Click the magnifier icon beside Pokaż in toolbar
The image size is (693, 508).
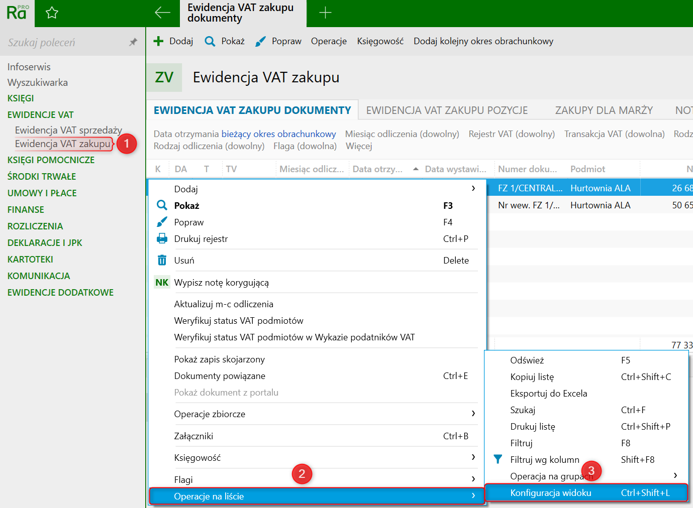(x=210, y=41)
